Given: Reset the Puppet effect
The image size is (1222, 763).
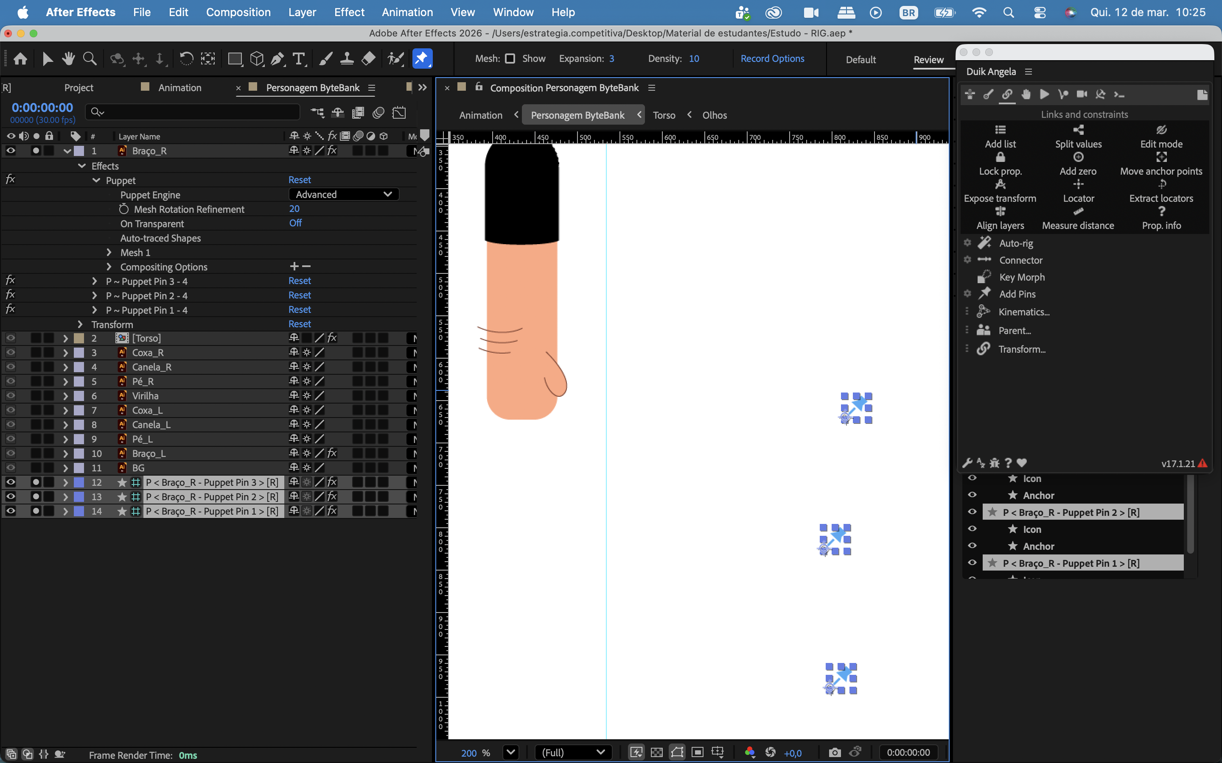Looking at the screenshot, I should [300, 180].
